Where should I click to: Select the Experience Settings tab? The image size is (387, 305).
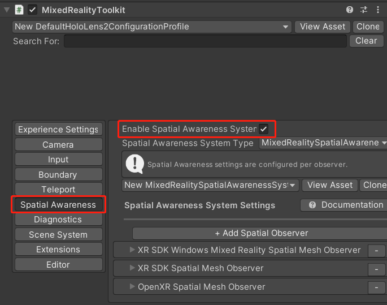(x=58, y=130)
